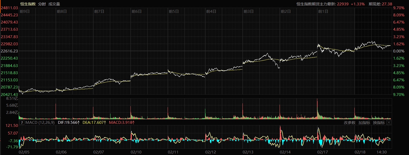Click 加指标 to add an indicator
The height and width of the screenshot is (155, 409).
pos(364,123)
